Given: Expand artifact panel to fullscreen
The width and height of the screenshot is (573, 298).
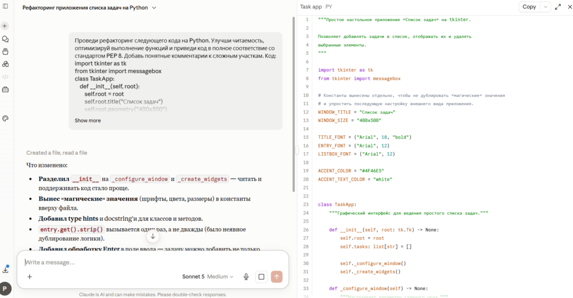Looking at the screenshot, I should (558, 7).
